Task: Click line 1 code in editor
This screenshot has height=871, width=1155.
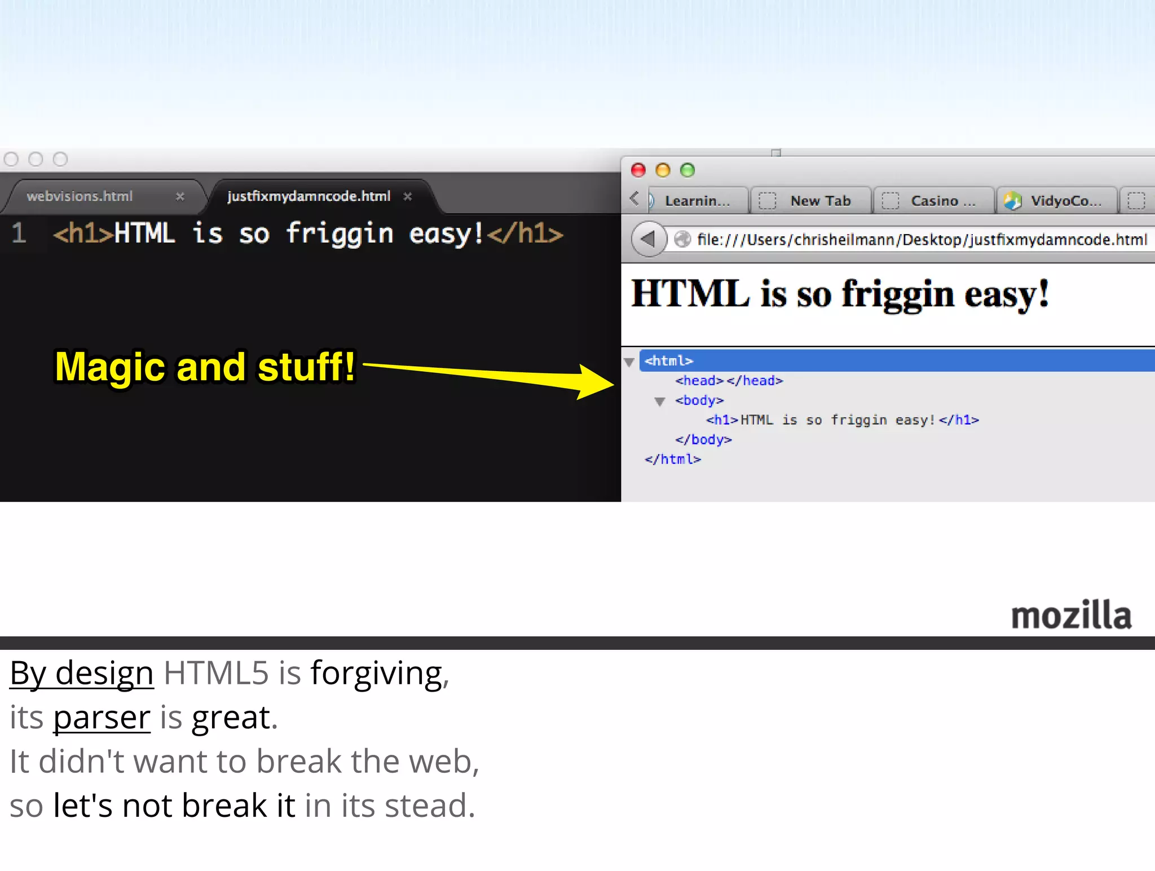Action: (x=308, y=234)
